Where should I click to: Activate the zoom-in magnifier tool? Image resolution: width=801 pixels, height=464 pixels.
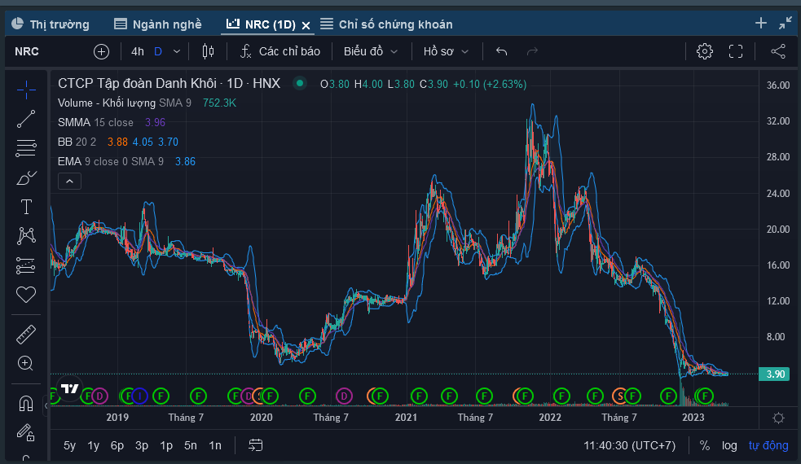(26, 363)
